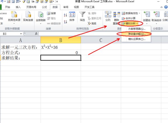This screenshot has height=123, width=168.
Task: Choose Data Table (模拟运算表)
Action: [x=136, y=39]
